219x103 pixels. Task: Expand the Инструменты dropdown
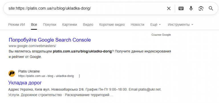pos(181,25)
